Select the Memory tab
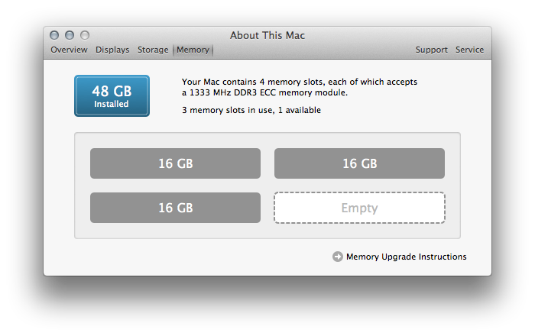The image size is (535, 336). (193, 50)
